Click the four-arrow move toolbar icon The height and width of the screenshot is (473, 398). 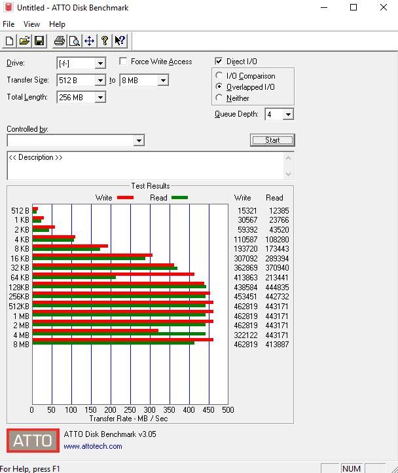tap(89, 41)
